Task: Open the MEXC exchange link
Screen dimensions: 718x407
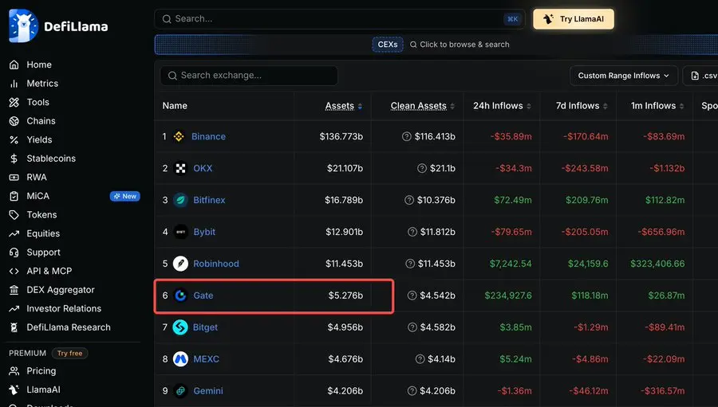Action: 206,359
